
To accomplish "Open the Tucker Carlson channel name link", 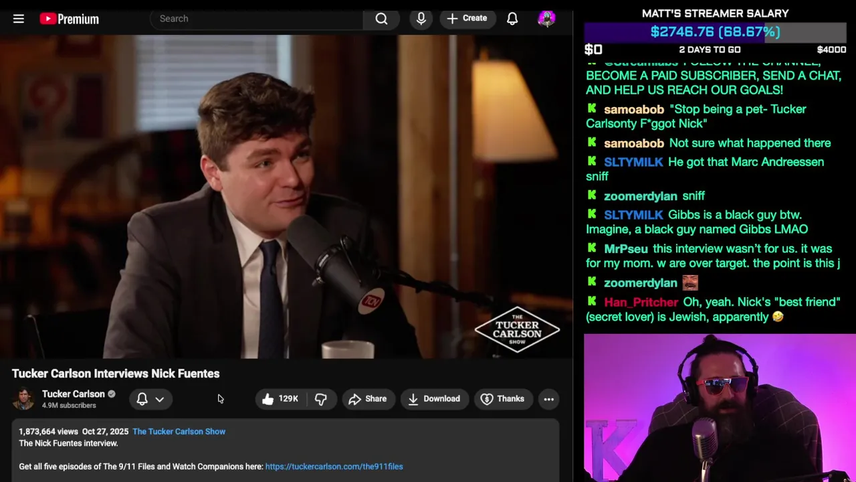I will [x=74, y=394].
